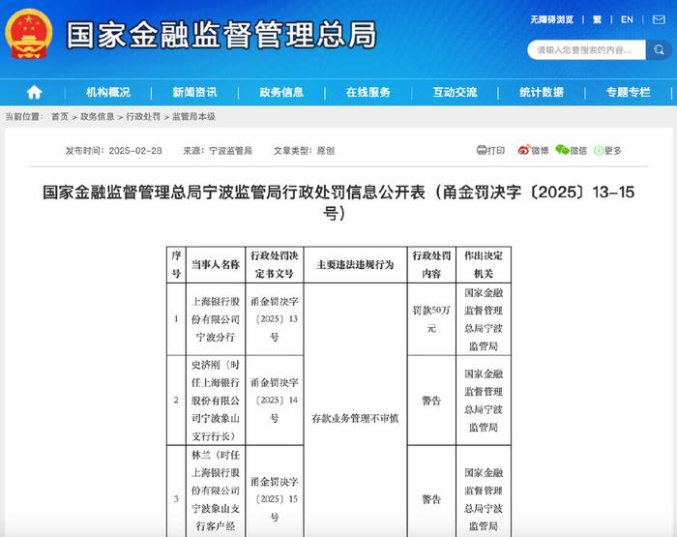This screenshot has height=537, width=677.
Task: Click the national emblem logo
Action: click(x=28, y=34)
